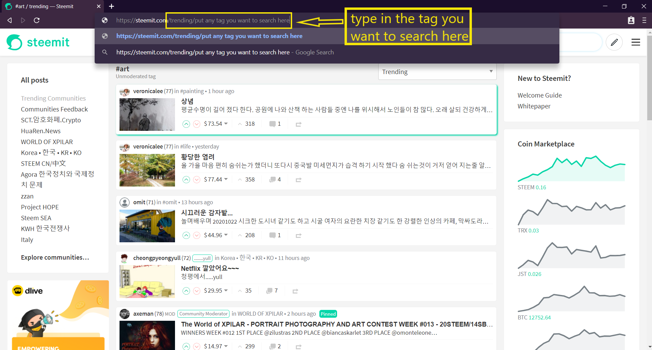
Task: Upvote the 시끄러운 감자밭 post
Action: [186, 235]
